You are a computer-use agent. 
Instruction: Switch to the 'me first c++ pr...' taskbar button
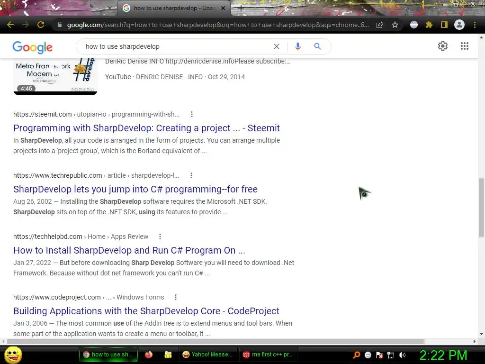tap(268, 355)
